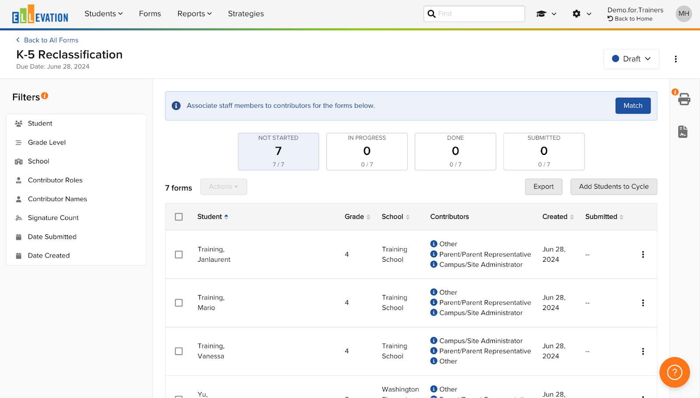This screenshot has height=398, width=700.
Task: Click the info icon next to Filters
Action: coord(45,95)
